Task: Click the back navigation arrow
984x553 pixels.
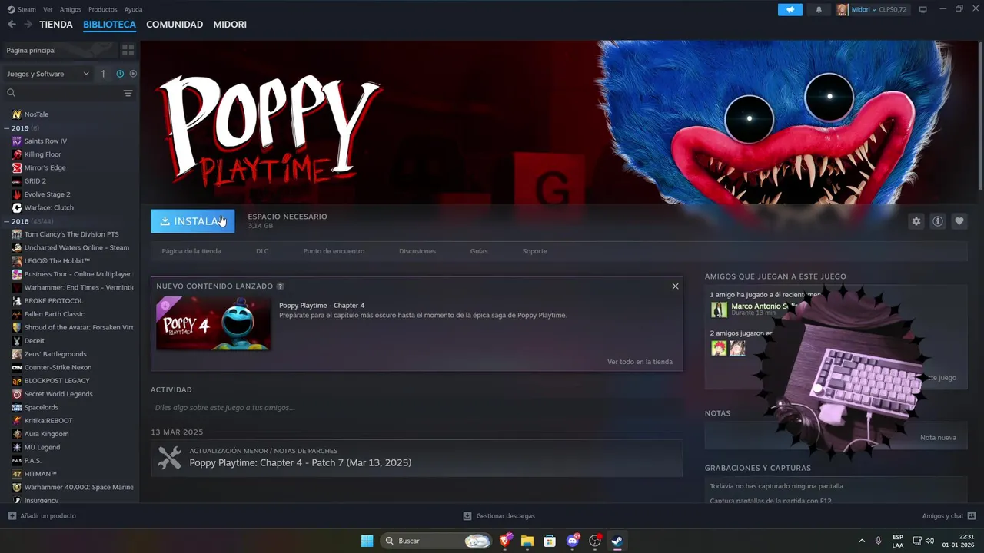Action: pos(12,25)
